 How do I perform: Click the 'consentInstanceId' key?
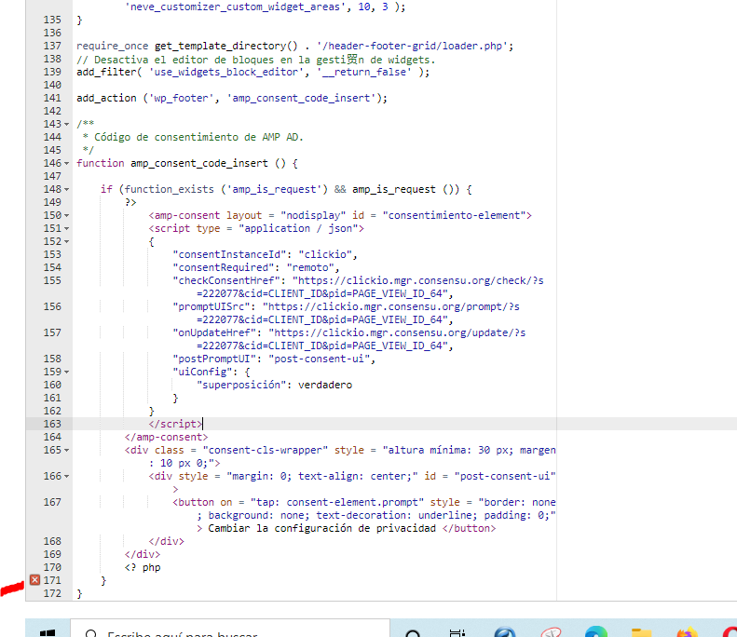229,254
